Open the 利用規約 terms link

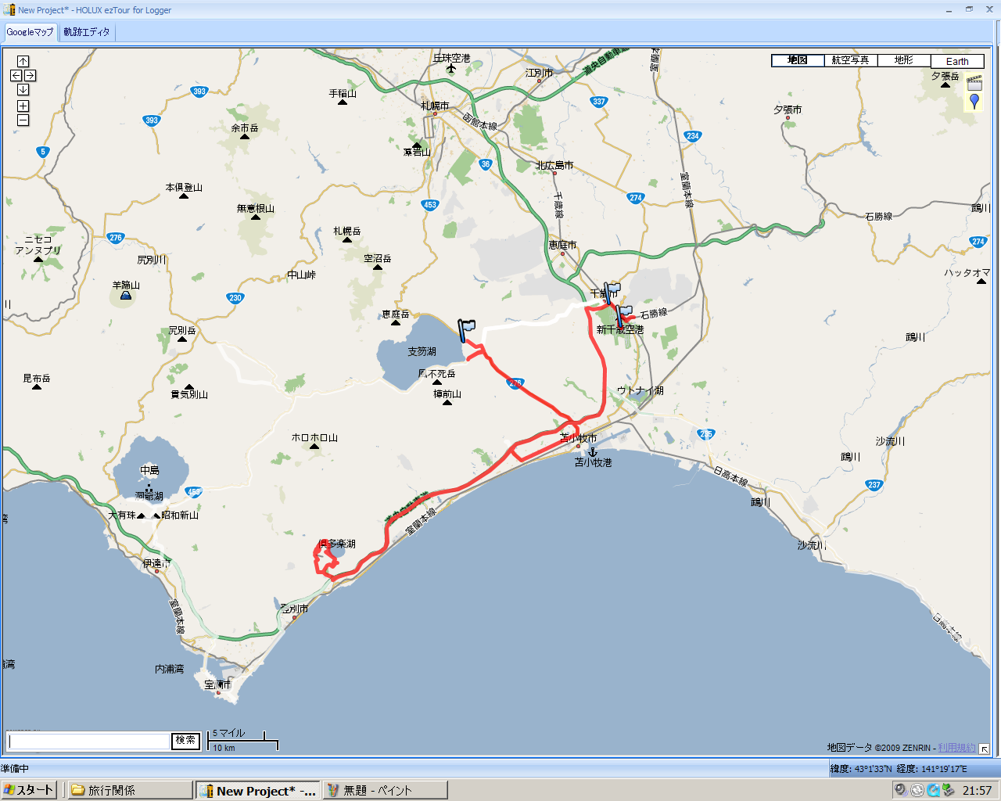click(956, 748)
